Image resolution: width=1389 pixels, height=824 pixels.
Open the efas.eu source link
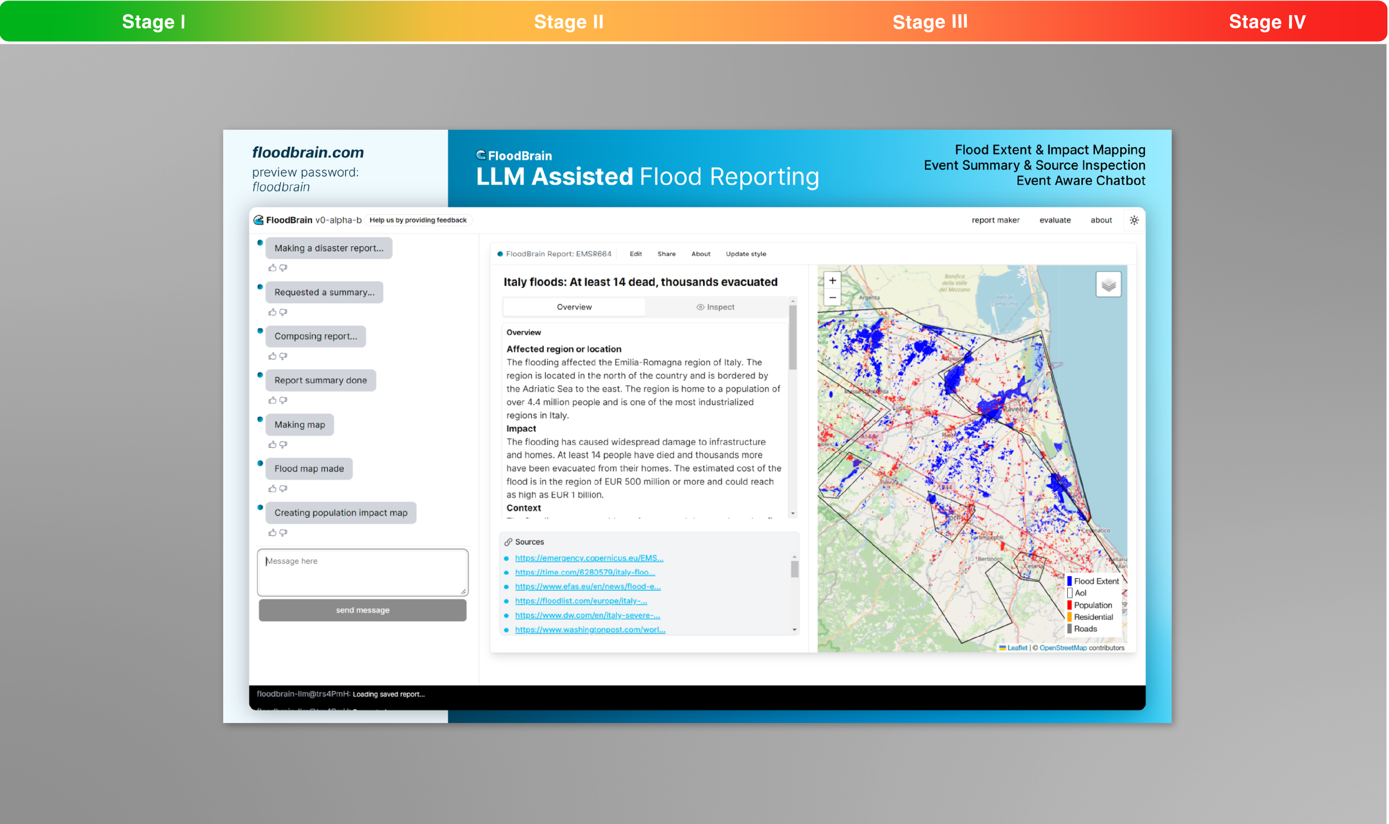coord(587,586)
